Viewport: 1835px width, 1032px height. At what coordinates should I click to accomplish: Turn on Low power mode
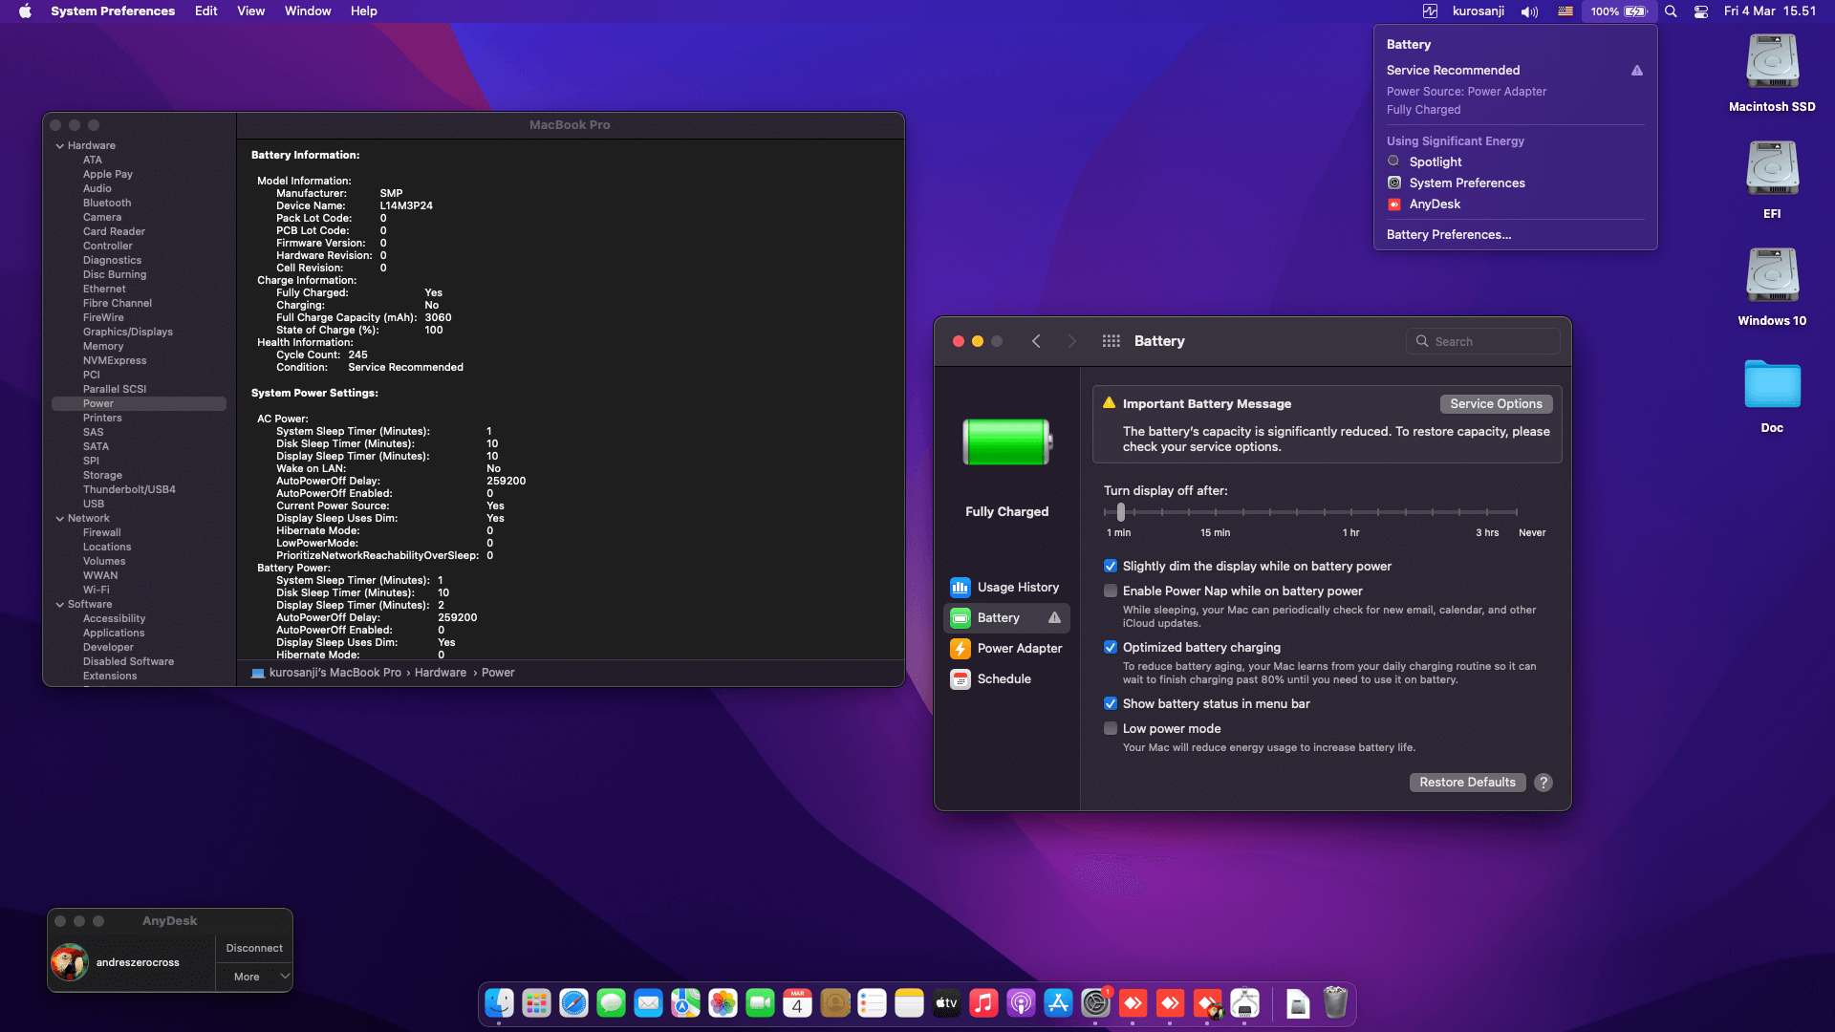[x=1111, y=728]
